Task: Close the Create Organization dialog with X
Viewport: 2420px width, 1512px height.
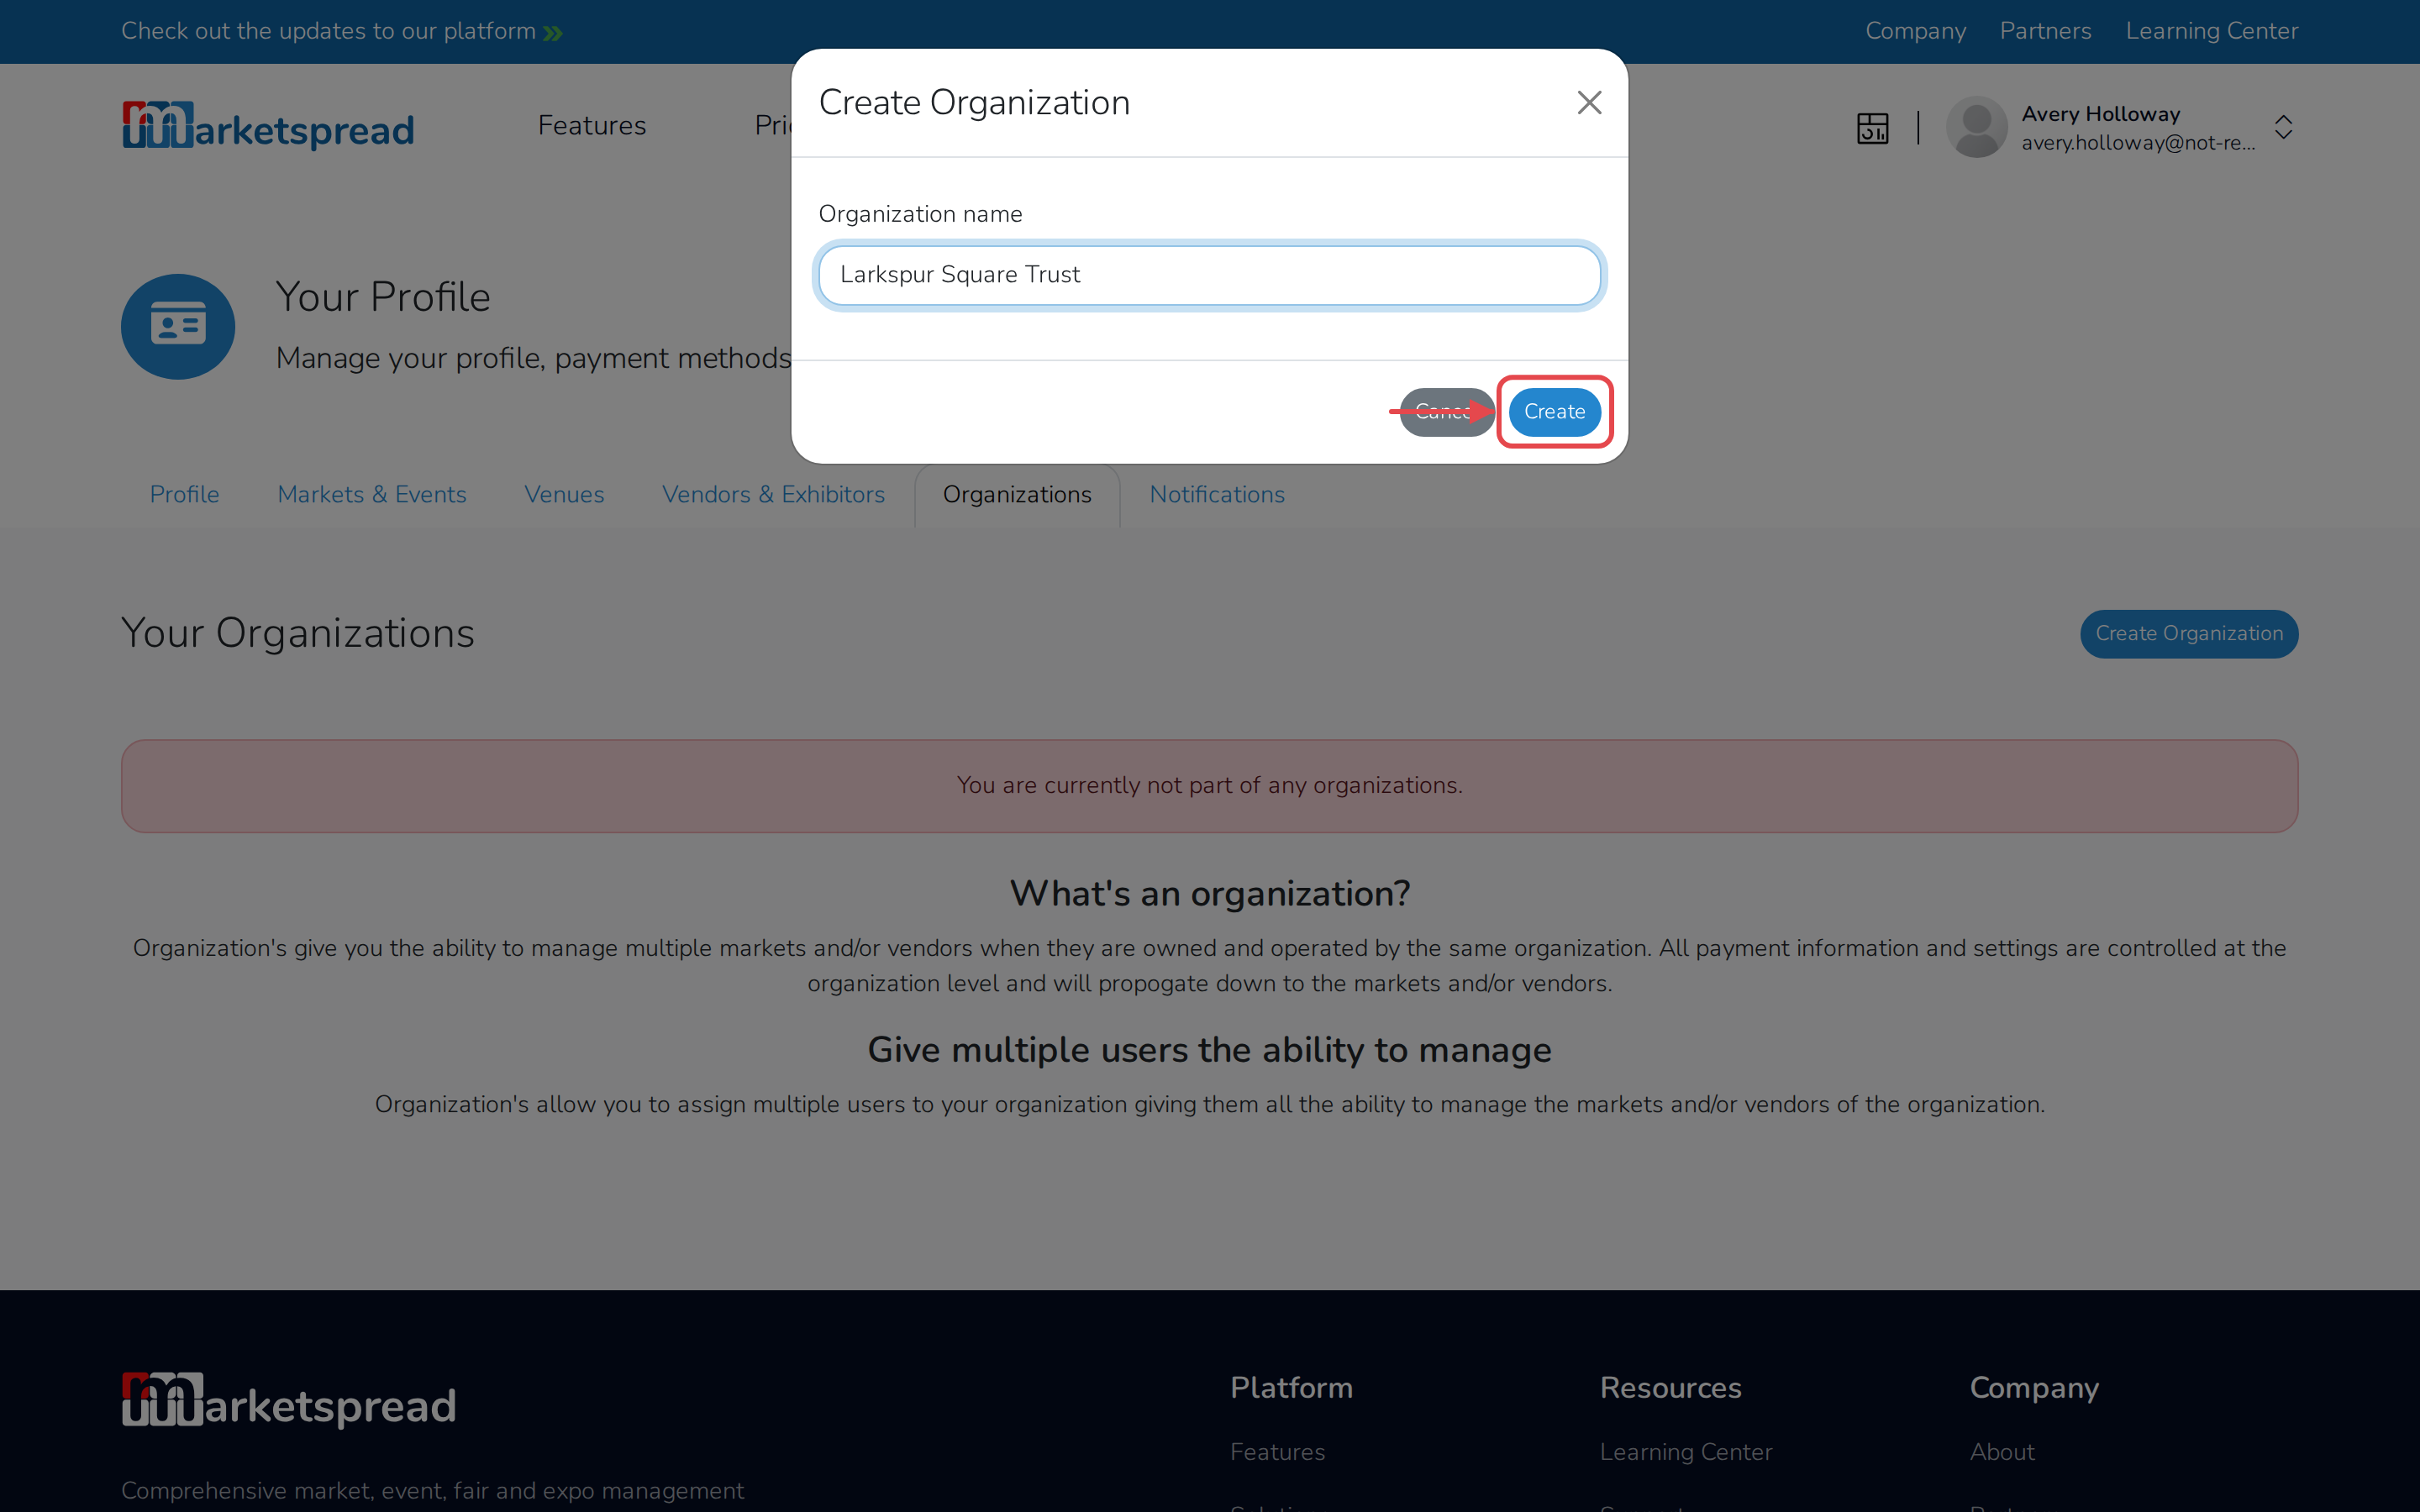Action: (1589, 102)
